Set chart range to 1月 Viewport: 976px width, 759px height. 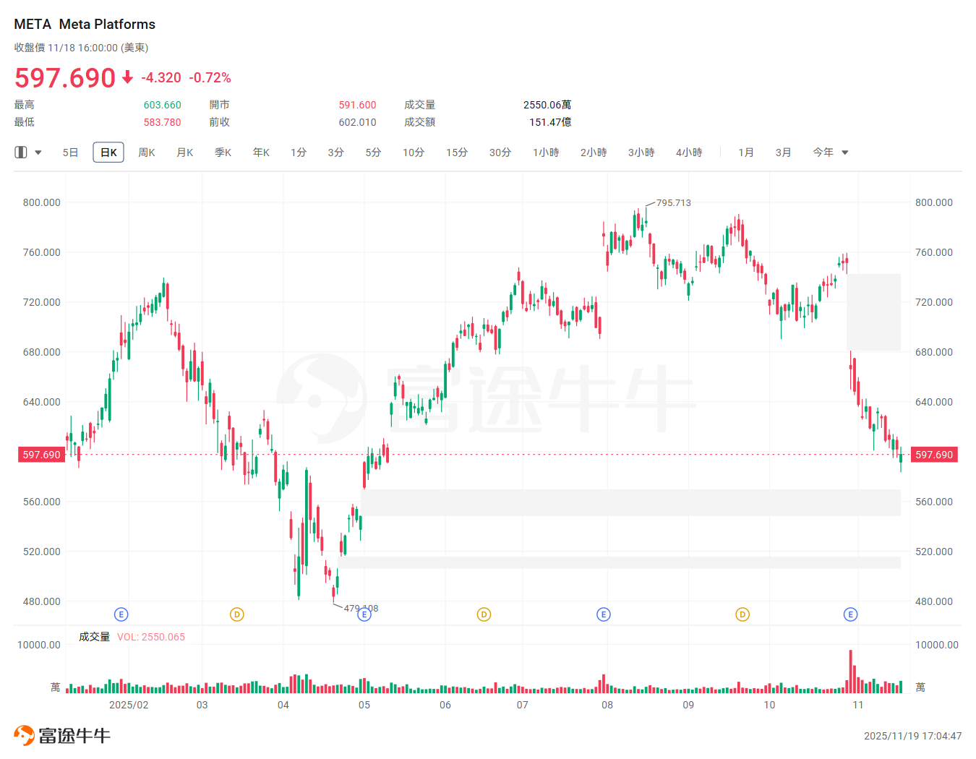(x=746, y=153)
